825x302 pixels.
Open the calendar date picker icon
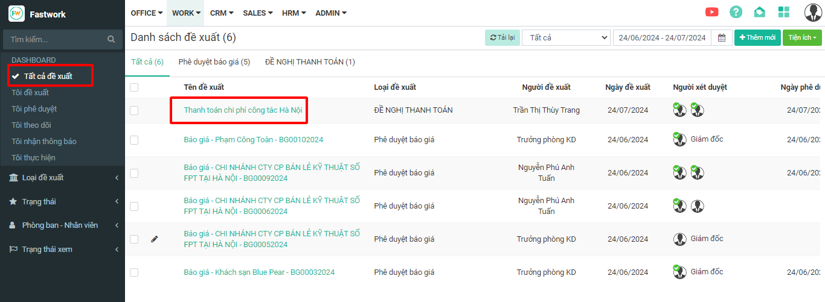click(x=721, y=38)
